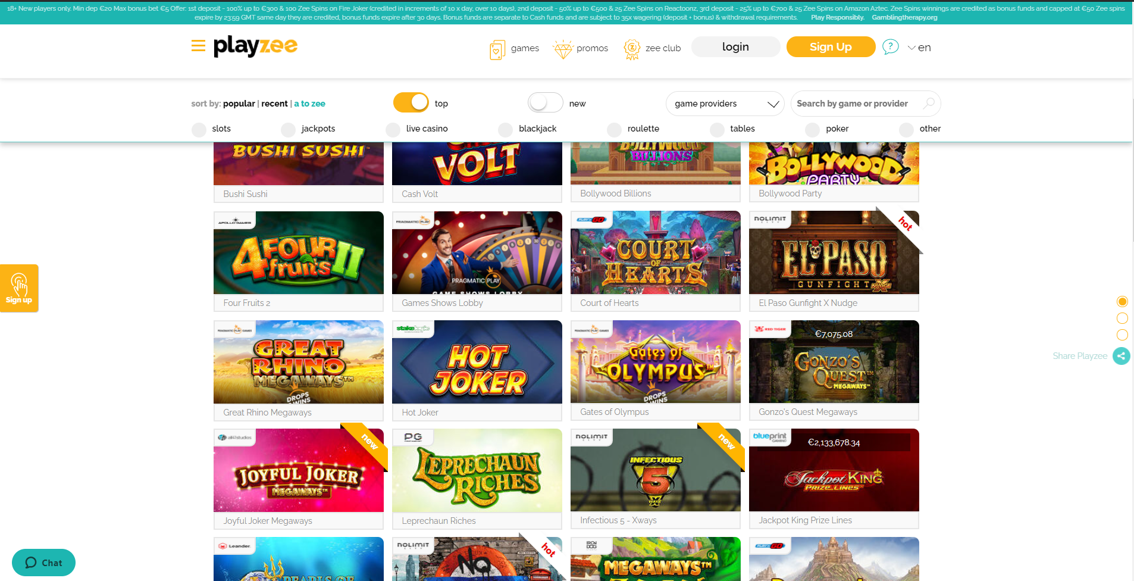1134x581 pixels.
Task: Select the roulette filter radio
Action: pos(614,129)
